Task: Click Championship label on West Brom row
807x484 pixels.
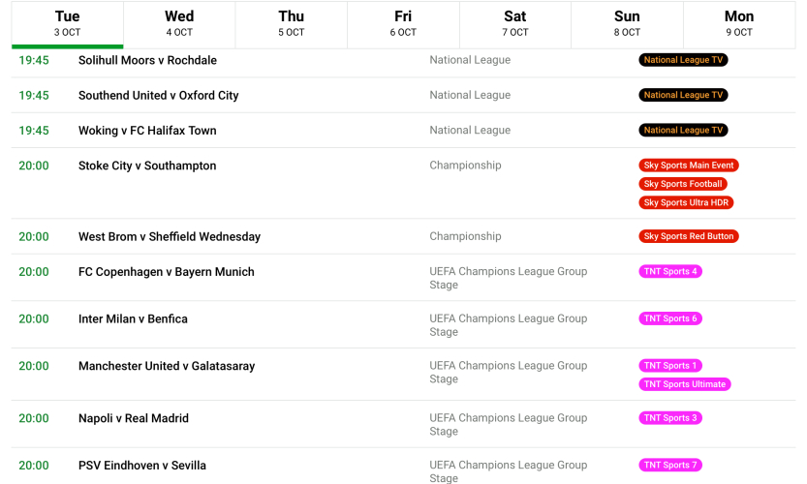Action: pos(465,236)
